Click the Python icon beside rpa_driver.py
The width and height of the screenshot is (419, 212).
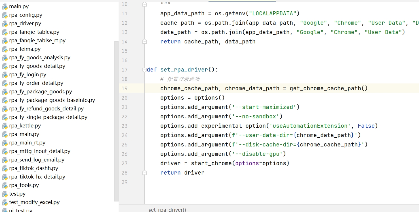tap(5, 24)
